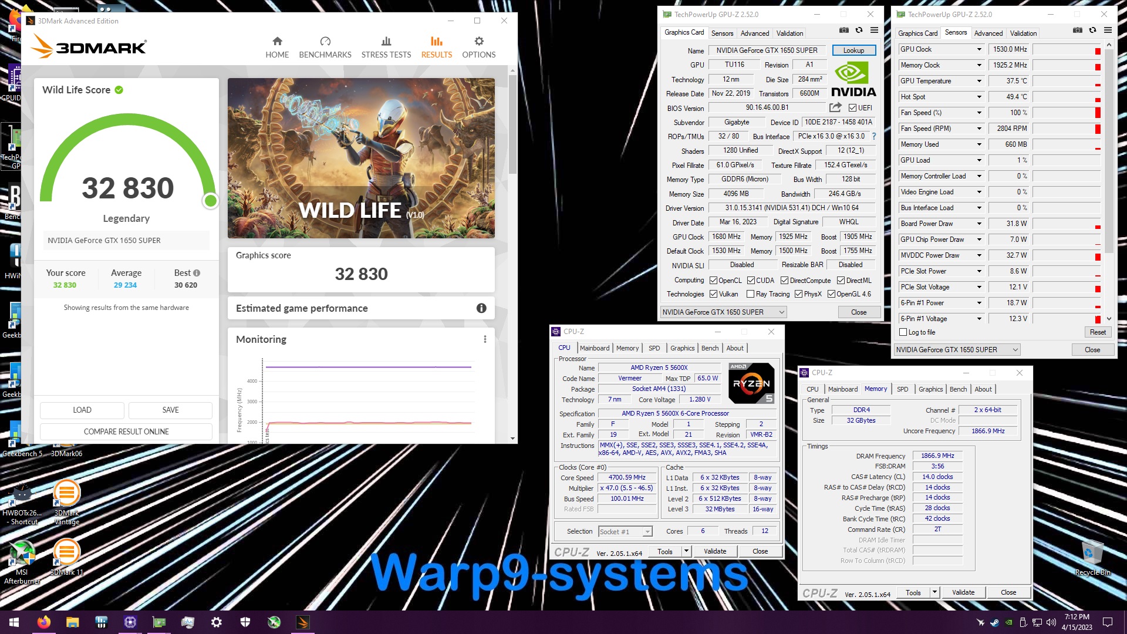Open File Explorer from the taskbar
This screenshot has width=1127, height=634.
(x=73, y=622)
